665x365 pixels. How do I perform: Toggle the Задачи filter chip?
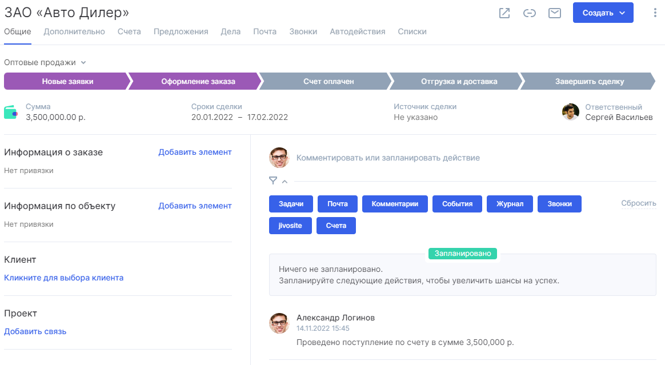tap(291, 204)
